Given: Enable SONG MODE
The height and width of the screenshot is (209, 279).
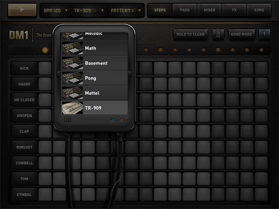Looking at the screenshot, I should coord(241,34).
